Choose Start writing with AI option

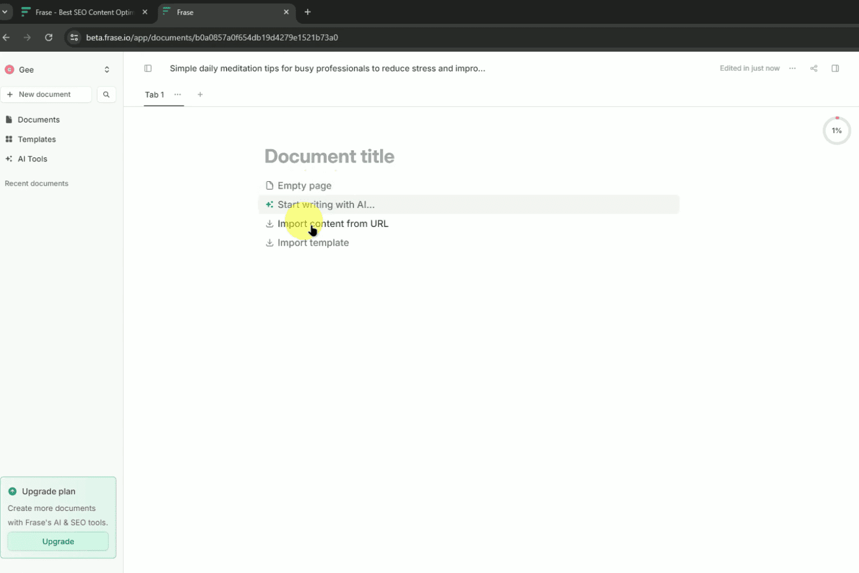click(469, 204)
